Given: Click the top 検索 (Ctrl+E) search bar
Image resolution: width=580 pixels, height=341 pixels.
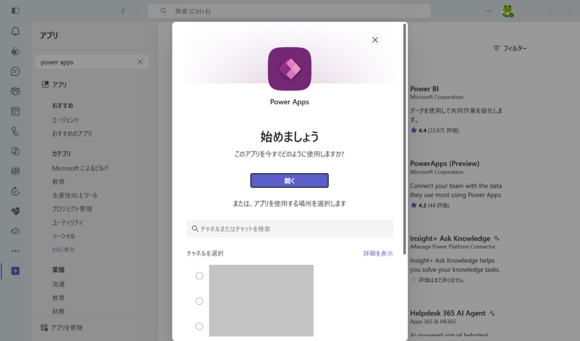Looking at the screenshot, I should (x=289, y=11).
